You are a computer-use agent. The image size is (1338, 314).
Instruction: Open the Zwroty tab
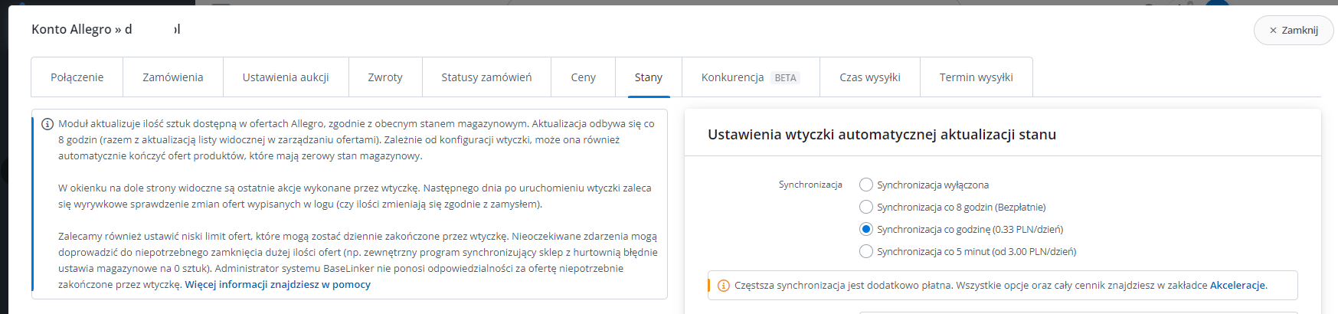point(385,77)
